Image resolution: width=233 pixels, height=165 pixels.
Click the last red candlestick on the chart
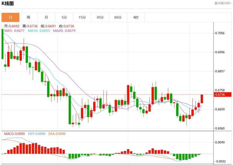tap(202, 99)
